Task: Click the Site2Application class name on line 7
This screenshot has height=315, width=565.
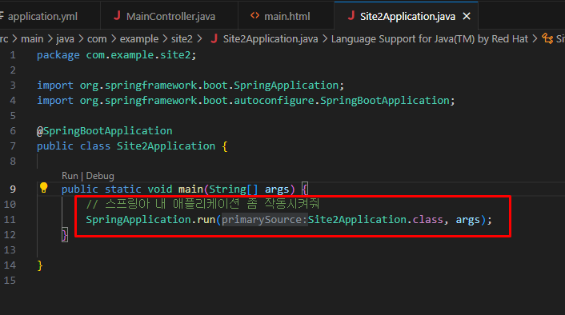Action: [x=166, y=146]
